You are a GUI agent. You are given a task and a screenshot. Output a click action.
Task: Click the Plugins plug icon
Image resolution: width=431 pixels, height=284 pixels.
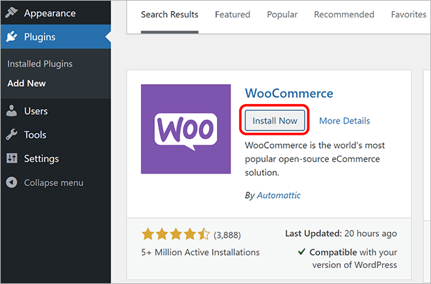click(x=12, y=37)
